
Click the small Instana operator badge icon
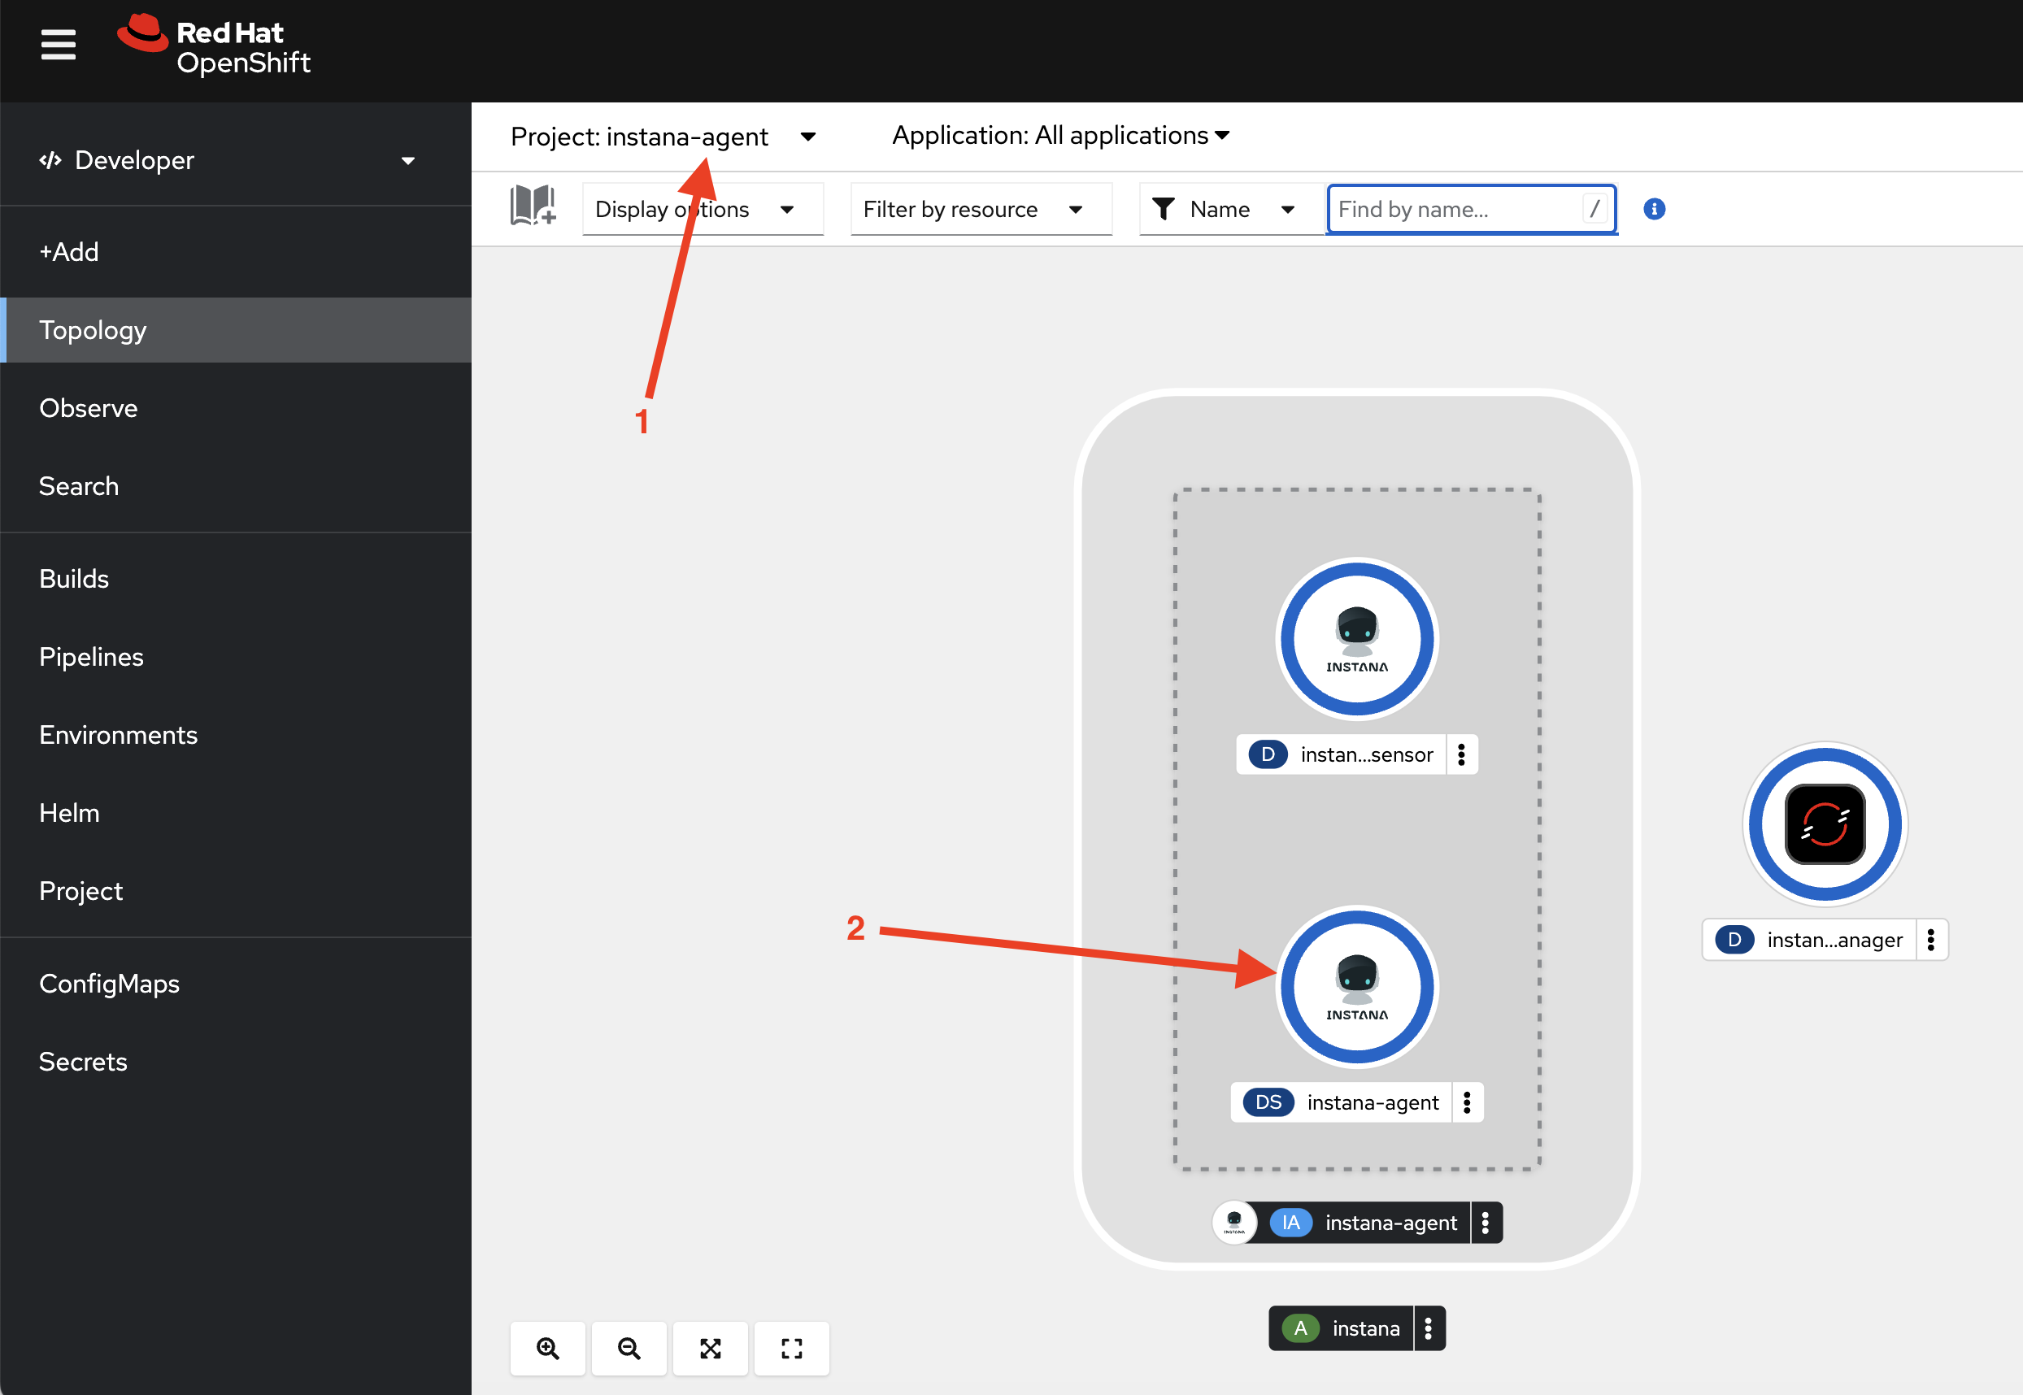(x=1233, y=1222)
